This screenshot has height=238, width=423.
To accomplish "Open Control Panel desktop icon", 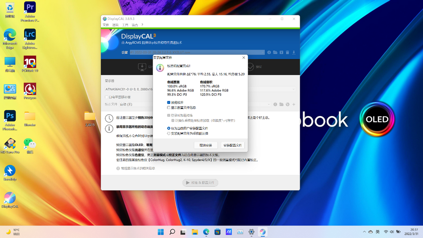I will (10, 91).
